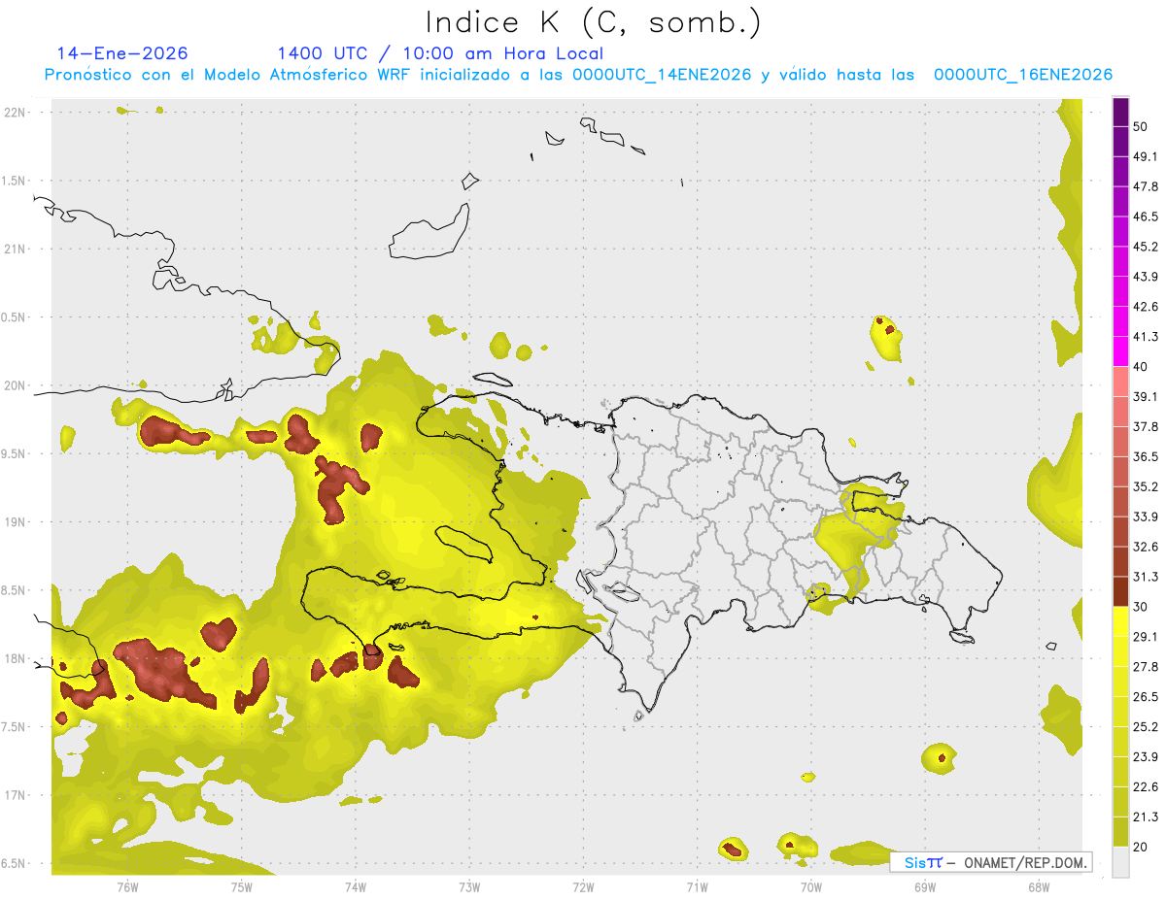Click color scale value "45.2"
This screenshot has width=1166, height=900.
[1146, 247]
